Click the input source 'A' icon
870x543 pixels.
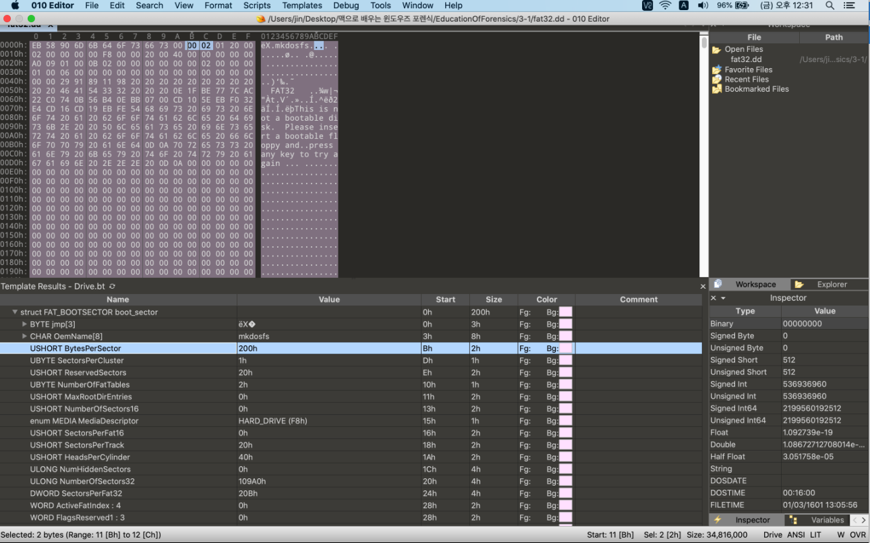[684, 5]
